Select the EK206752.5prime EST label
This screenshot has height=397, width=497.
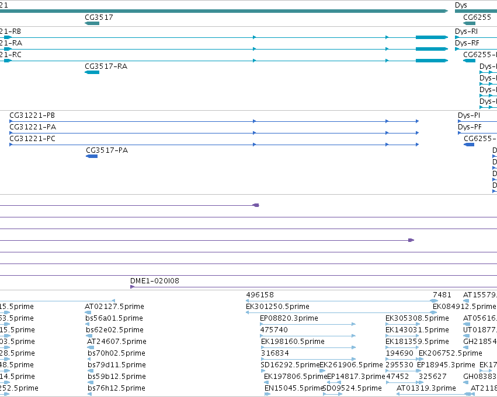click(x=450, y=353)
